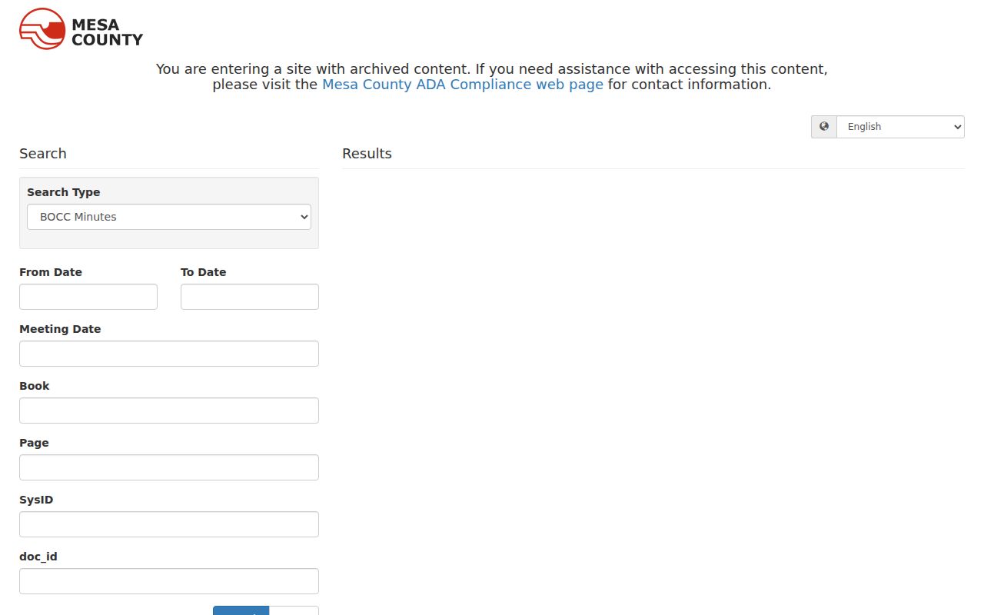This screenshot has height=615, width=984.
Task: Click the Meeting Date label
Action: [60, 329]
